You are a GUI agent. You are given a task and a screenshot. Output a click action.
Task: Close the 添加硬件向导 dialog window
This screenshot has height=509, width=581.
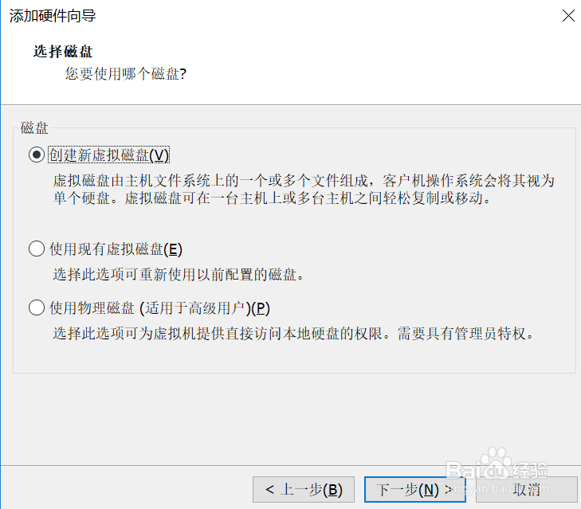click(x=568, y=16)
